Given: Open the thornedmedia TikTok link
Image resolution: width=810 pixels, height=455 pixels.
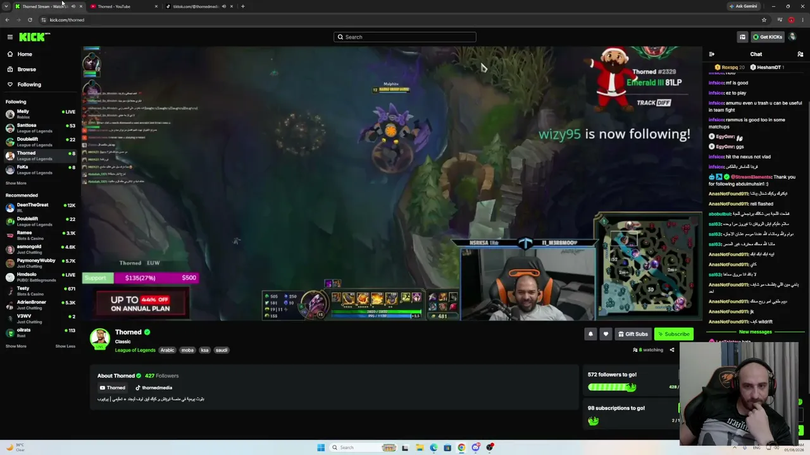Looking at the screenshot, I should click(154, 388).
